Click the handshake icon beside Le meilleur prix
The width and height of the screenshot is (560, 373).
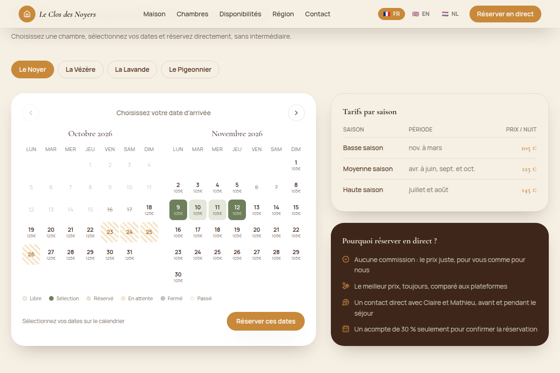click(x=346, y=286)
